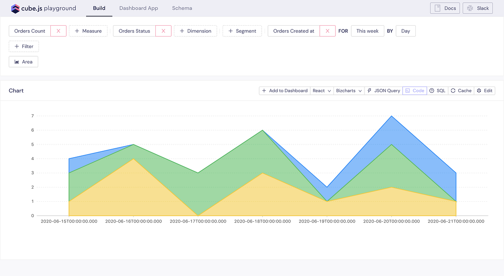Screen dimensions: 504x276
Task: Change the Day granularity setting
Action: pos(405,31)
